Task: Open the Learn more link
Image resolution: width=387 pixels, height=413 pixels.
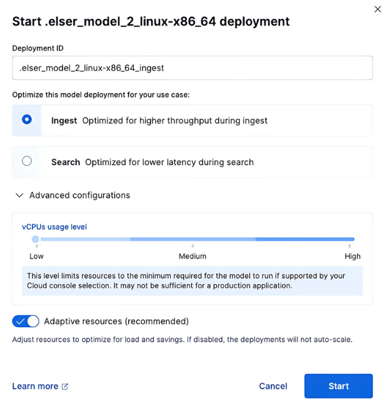Action: click(35, 386)
